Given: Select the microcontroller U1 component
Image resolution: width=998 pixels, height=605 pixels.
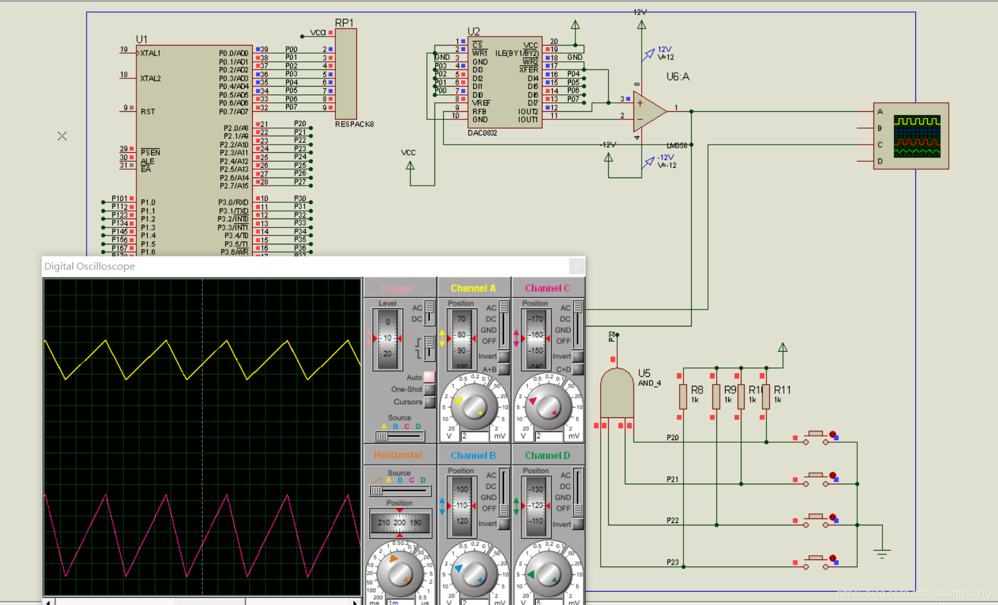Looking at the screenshot, I should tap(194, 150).
